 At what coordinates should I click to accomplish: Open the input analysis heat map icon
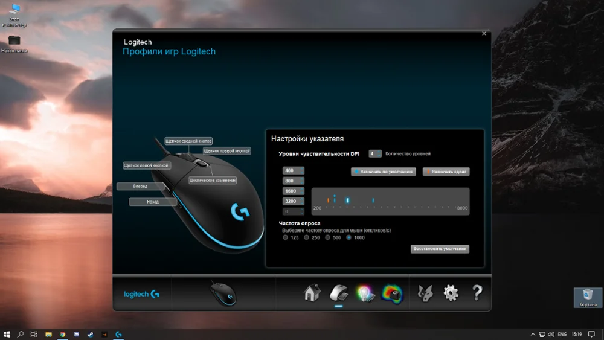tap(392, 294)
